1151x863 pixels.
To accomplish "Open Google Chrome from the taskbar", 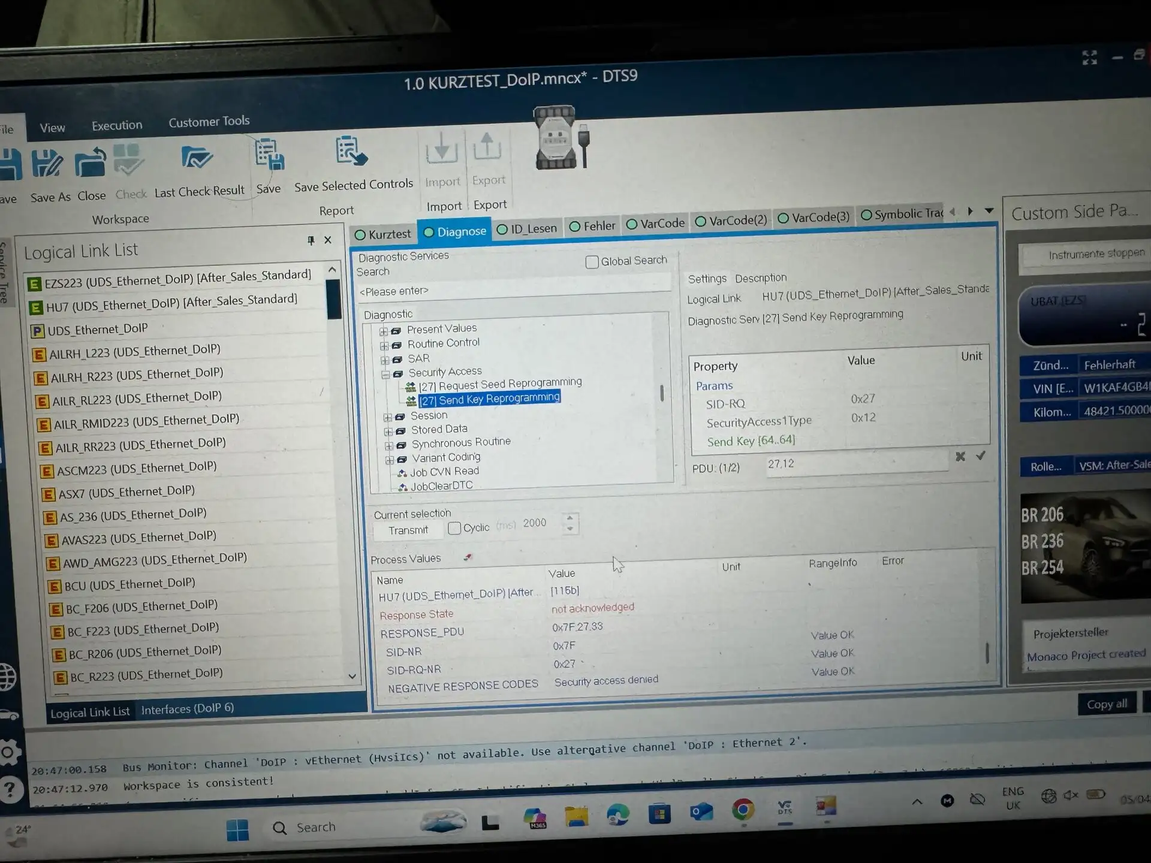I will point(743,811).
